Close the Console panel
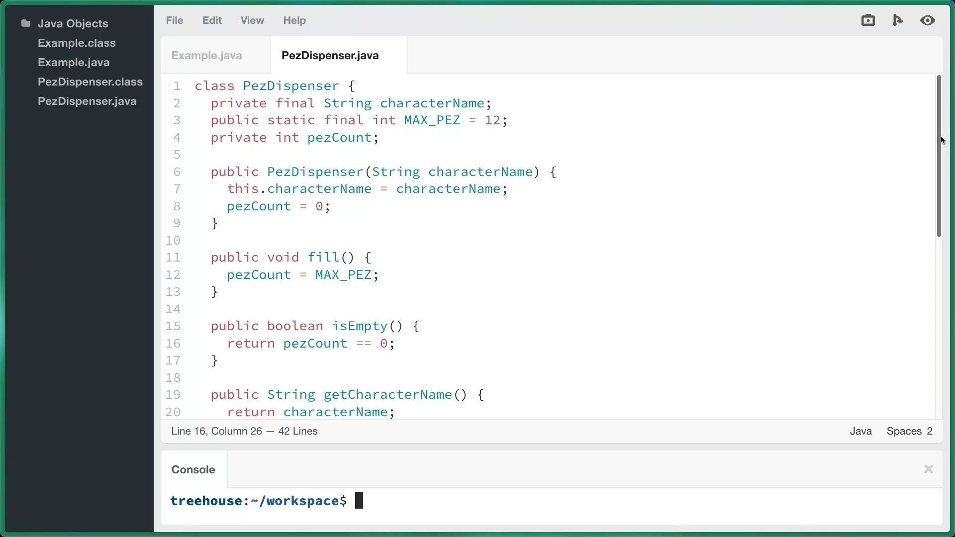 click(x=928, y=469)
